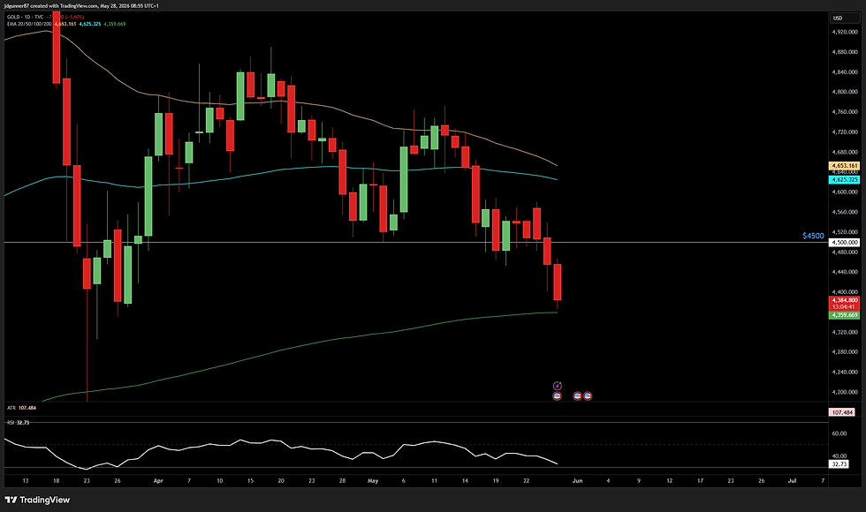
Task: Click the cyan 4,625.325 price axis tag
Action: (x=845, y=180)
